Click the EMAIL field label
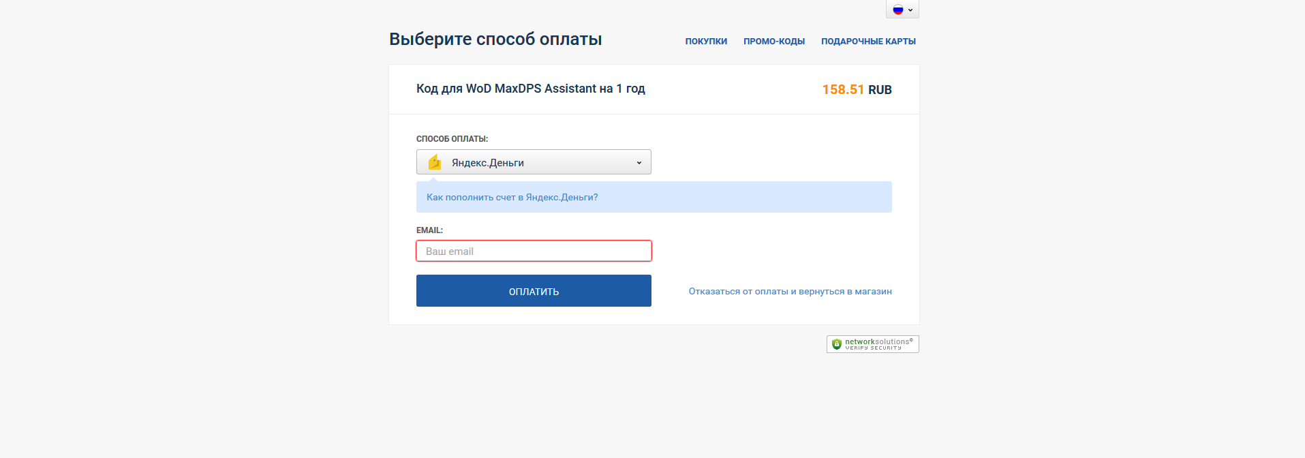The image size is (1305, 458). (429, 230)
